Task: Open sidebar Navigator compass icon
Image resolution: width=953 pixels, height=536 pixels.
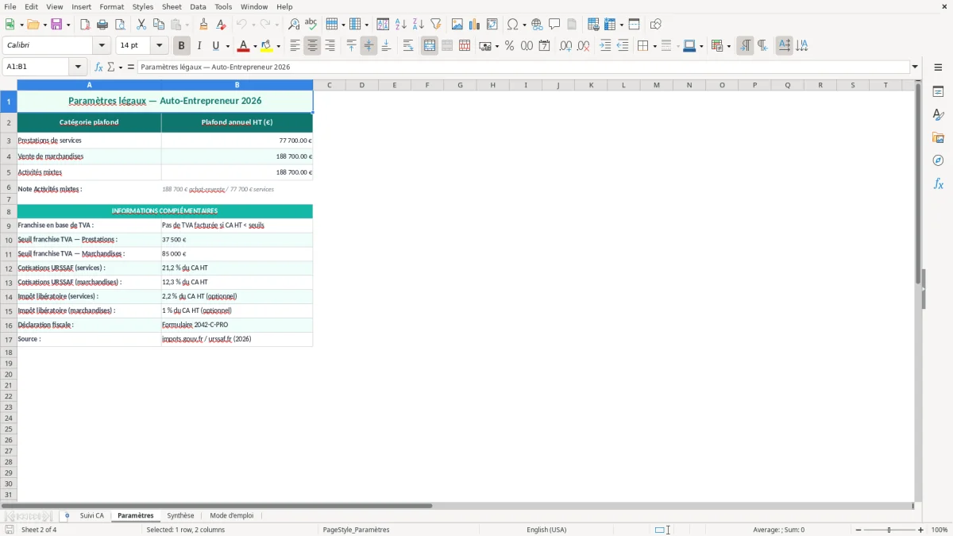Action: pos(938,160)
